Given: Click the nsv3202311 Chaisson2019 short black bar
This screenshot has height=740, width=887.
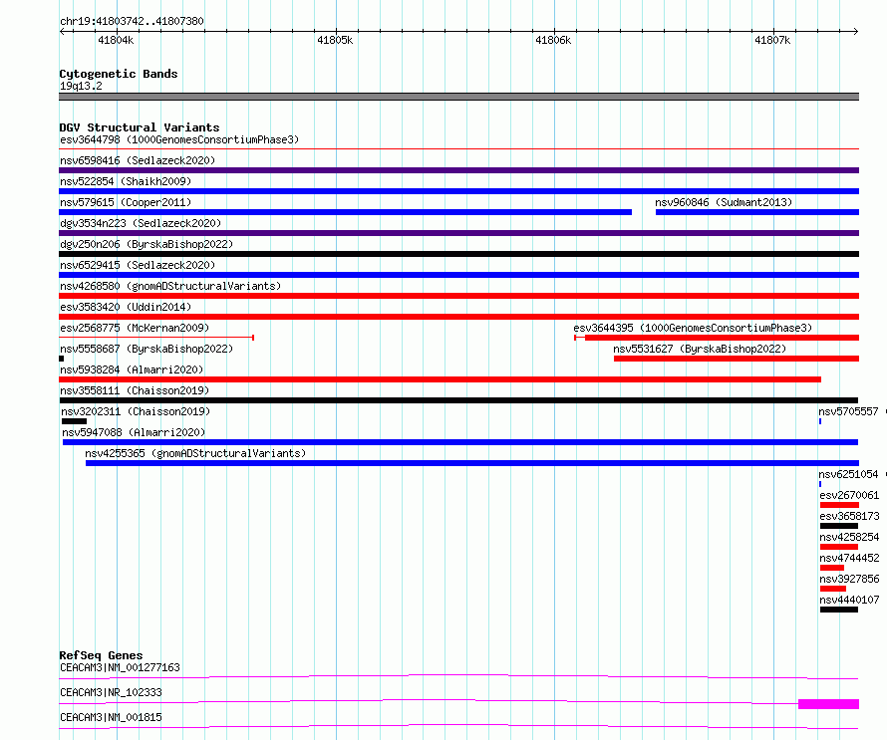Looking at the screenshot, I should point(74,421).
